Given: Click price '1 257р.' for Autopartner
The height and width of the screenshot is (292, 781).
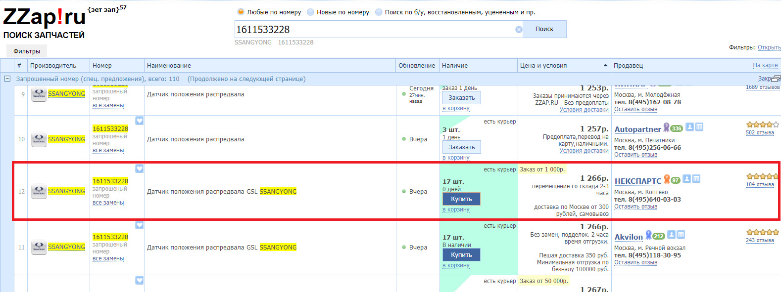Looking at the screenshot, I should click(x=594, y=128).
